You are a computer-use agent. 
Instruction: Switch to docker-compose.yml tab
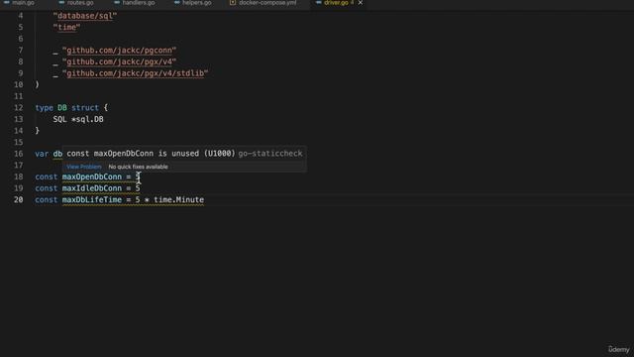point(267,3)
